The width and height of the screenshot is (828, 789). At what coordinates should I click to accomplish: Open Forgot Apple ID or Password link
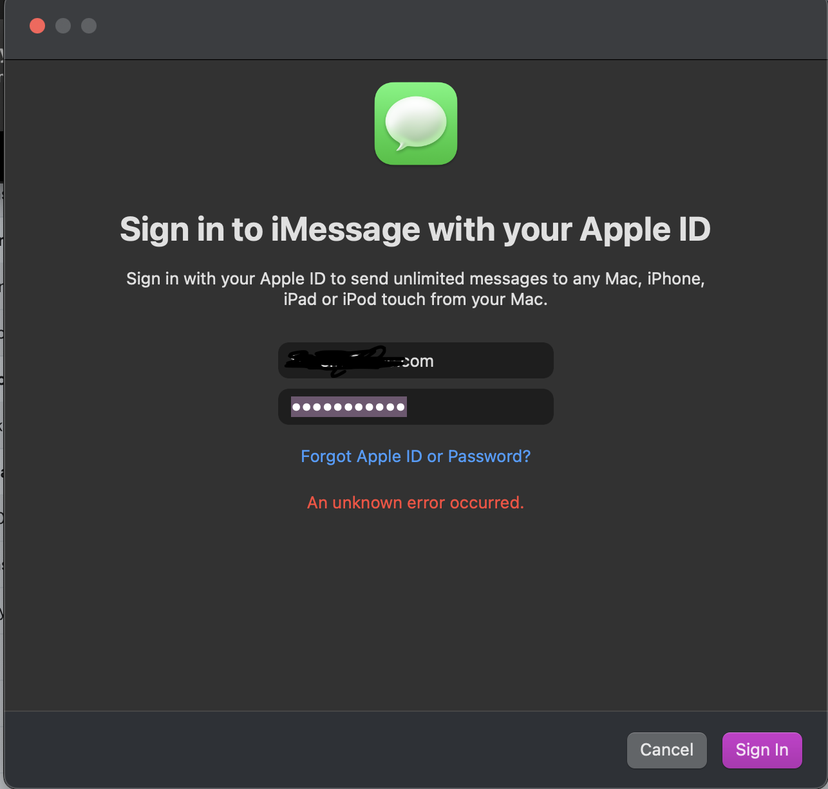(416, 456)
